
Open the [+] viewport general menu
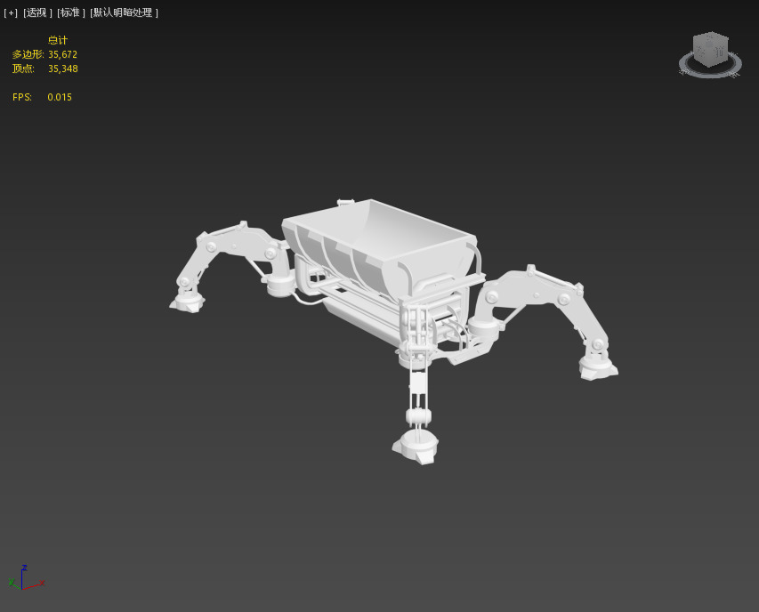(10, 13)
